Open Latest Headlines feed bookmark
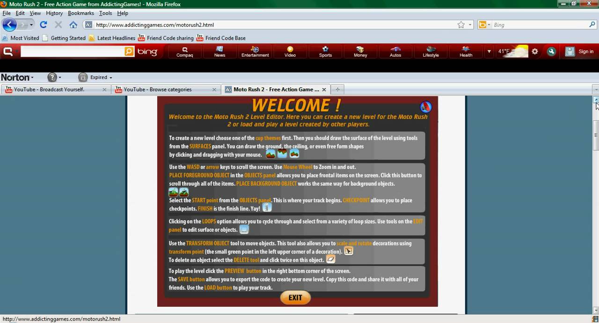Screen dimensions: 599x323 (112, 38)
